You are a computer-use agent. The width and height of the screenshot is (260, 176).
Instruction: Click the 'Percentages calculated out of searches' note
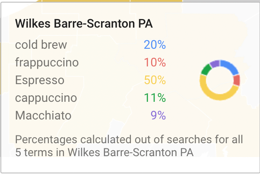[129, 140]
